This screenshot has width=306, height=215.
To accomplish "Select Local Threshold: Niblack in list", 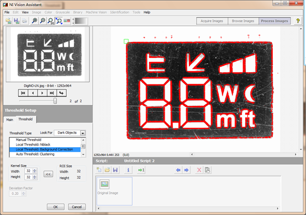I will (x=33, y=144).
